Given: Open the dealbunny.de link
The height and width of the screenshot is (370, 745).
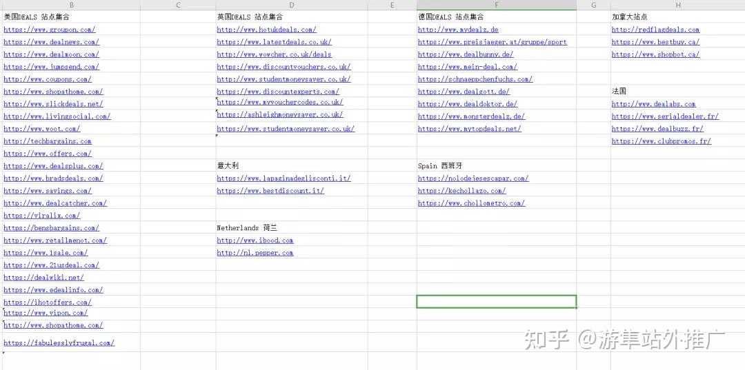Looking at the screenshot, I should [466, 54].
